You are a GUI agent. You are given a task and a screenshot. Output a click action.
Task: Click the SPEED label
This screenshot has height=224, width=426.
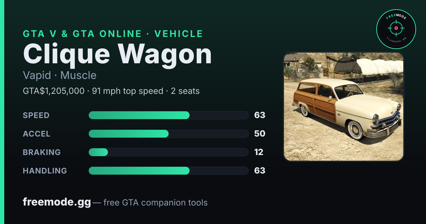[x=36, y=115]
